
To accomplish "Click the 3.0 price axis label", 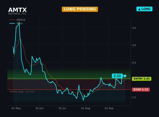I will tap(134, 45).
